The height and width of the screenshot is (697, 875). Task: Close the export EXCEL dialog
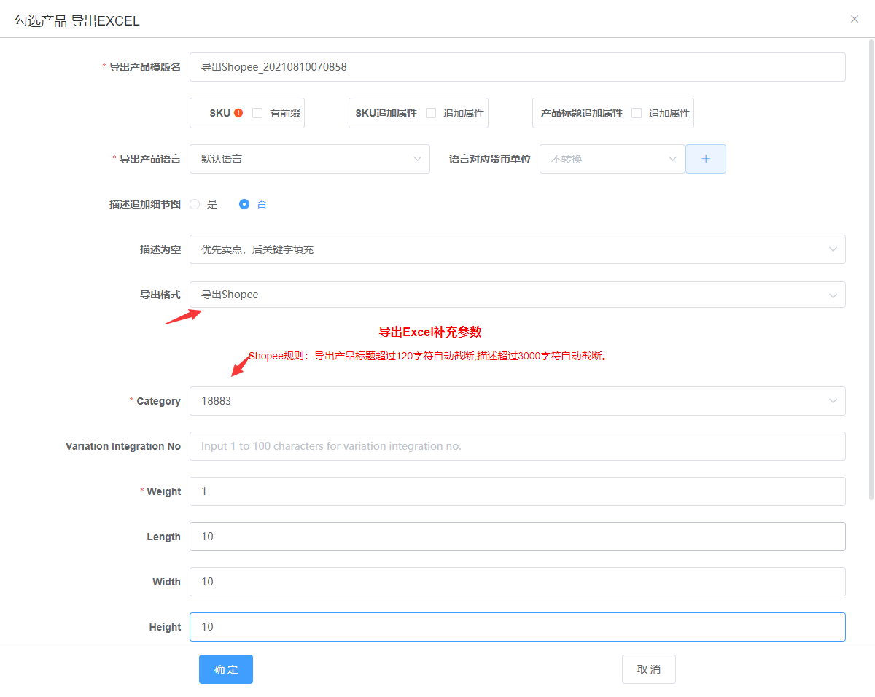(855, 19)
